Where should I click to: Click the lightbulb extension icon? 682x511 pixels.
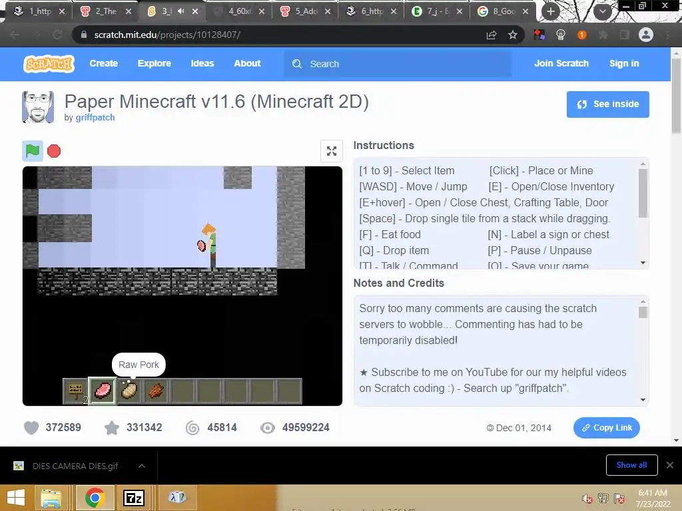point(561,35)
